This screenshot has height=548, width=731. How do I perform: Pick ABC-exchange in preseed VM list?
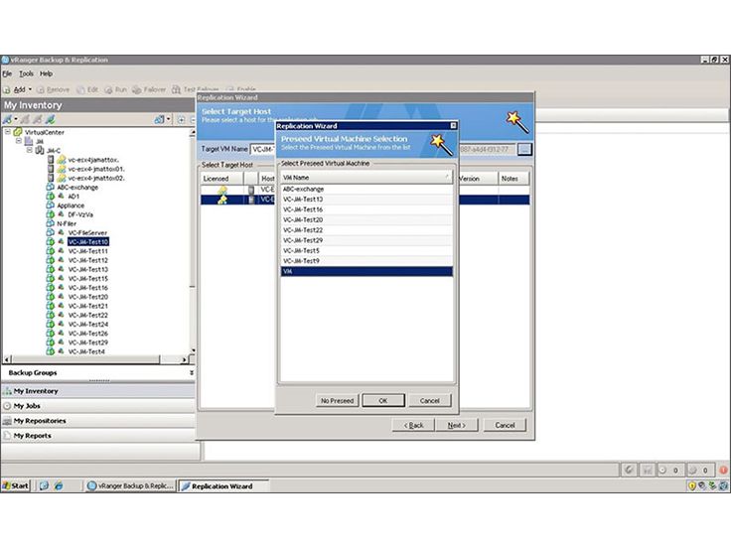tap(366, 190)
